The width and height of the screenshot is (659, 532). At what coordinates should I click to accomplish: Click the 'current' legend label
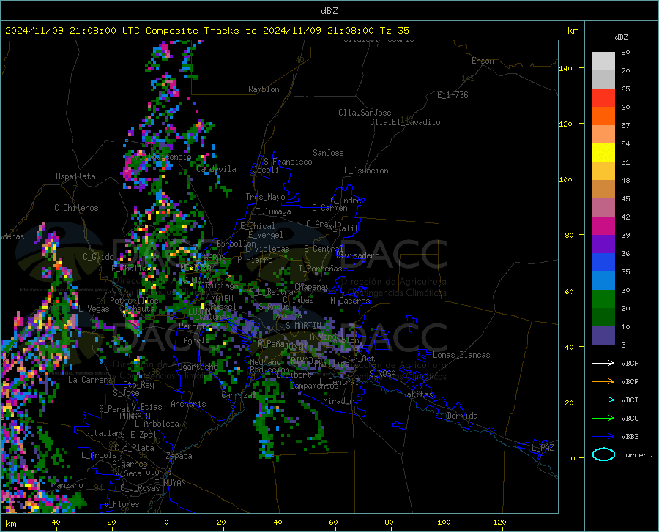636,454
